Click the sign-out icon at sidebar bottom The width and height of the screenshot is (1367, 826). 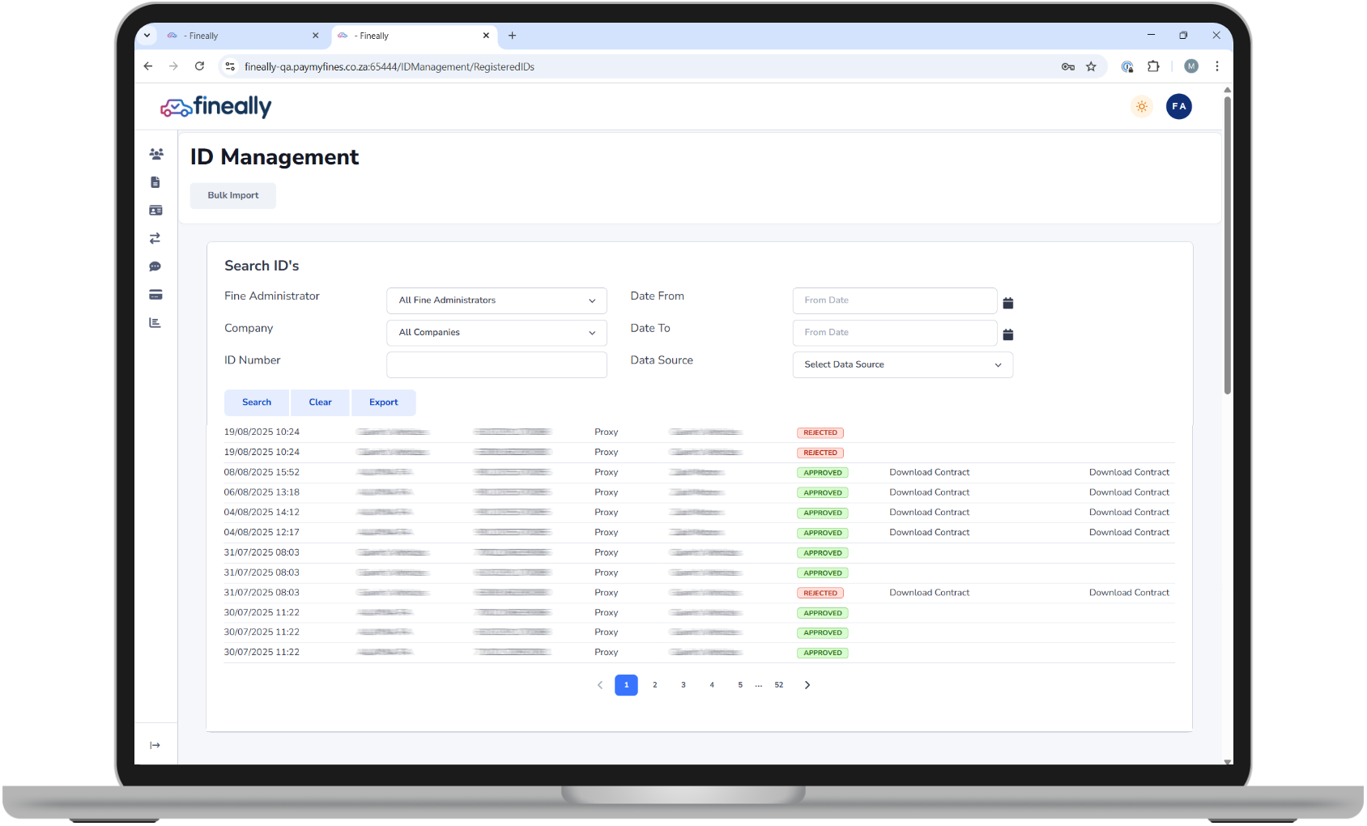click(x=155, y=744)
